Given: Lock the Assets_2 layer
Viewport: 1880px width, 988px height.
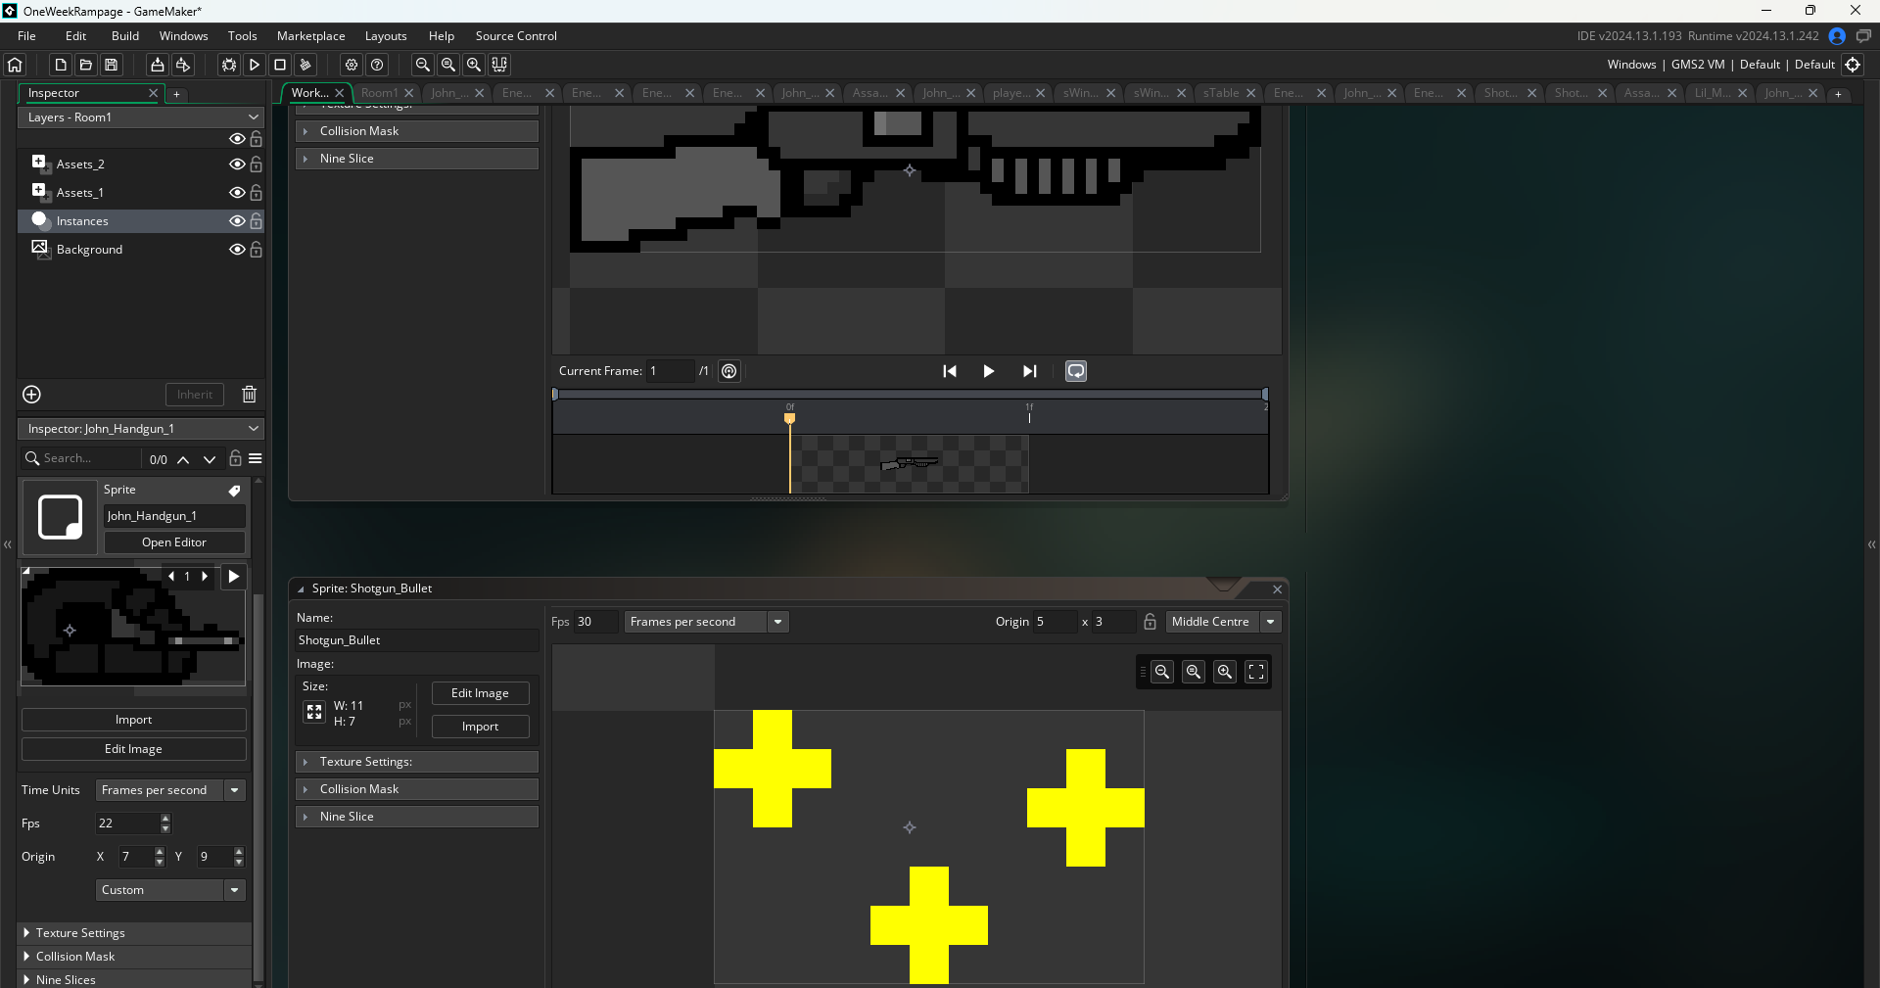Looking at the screenshot, I should [257, 165].
